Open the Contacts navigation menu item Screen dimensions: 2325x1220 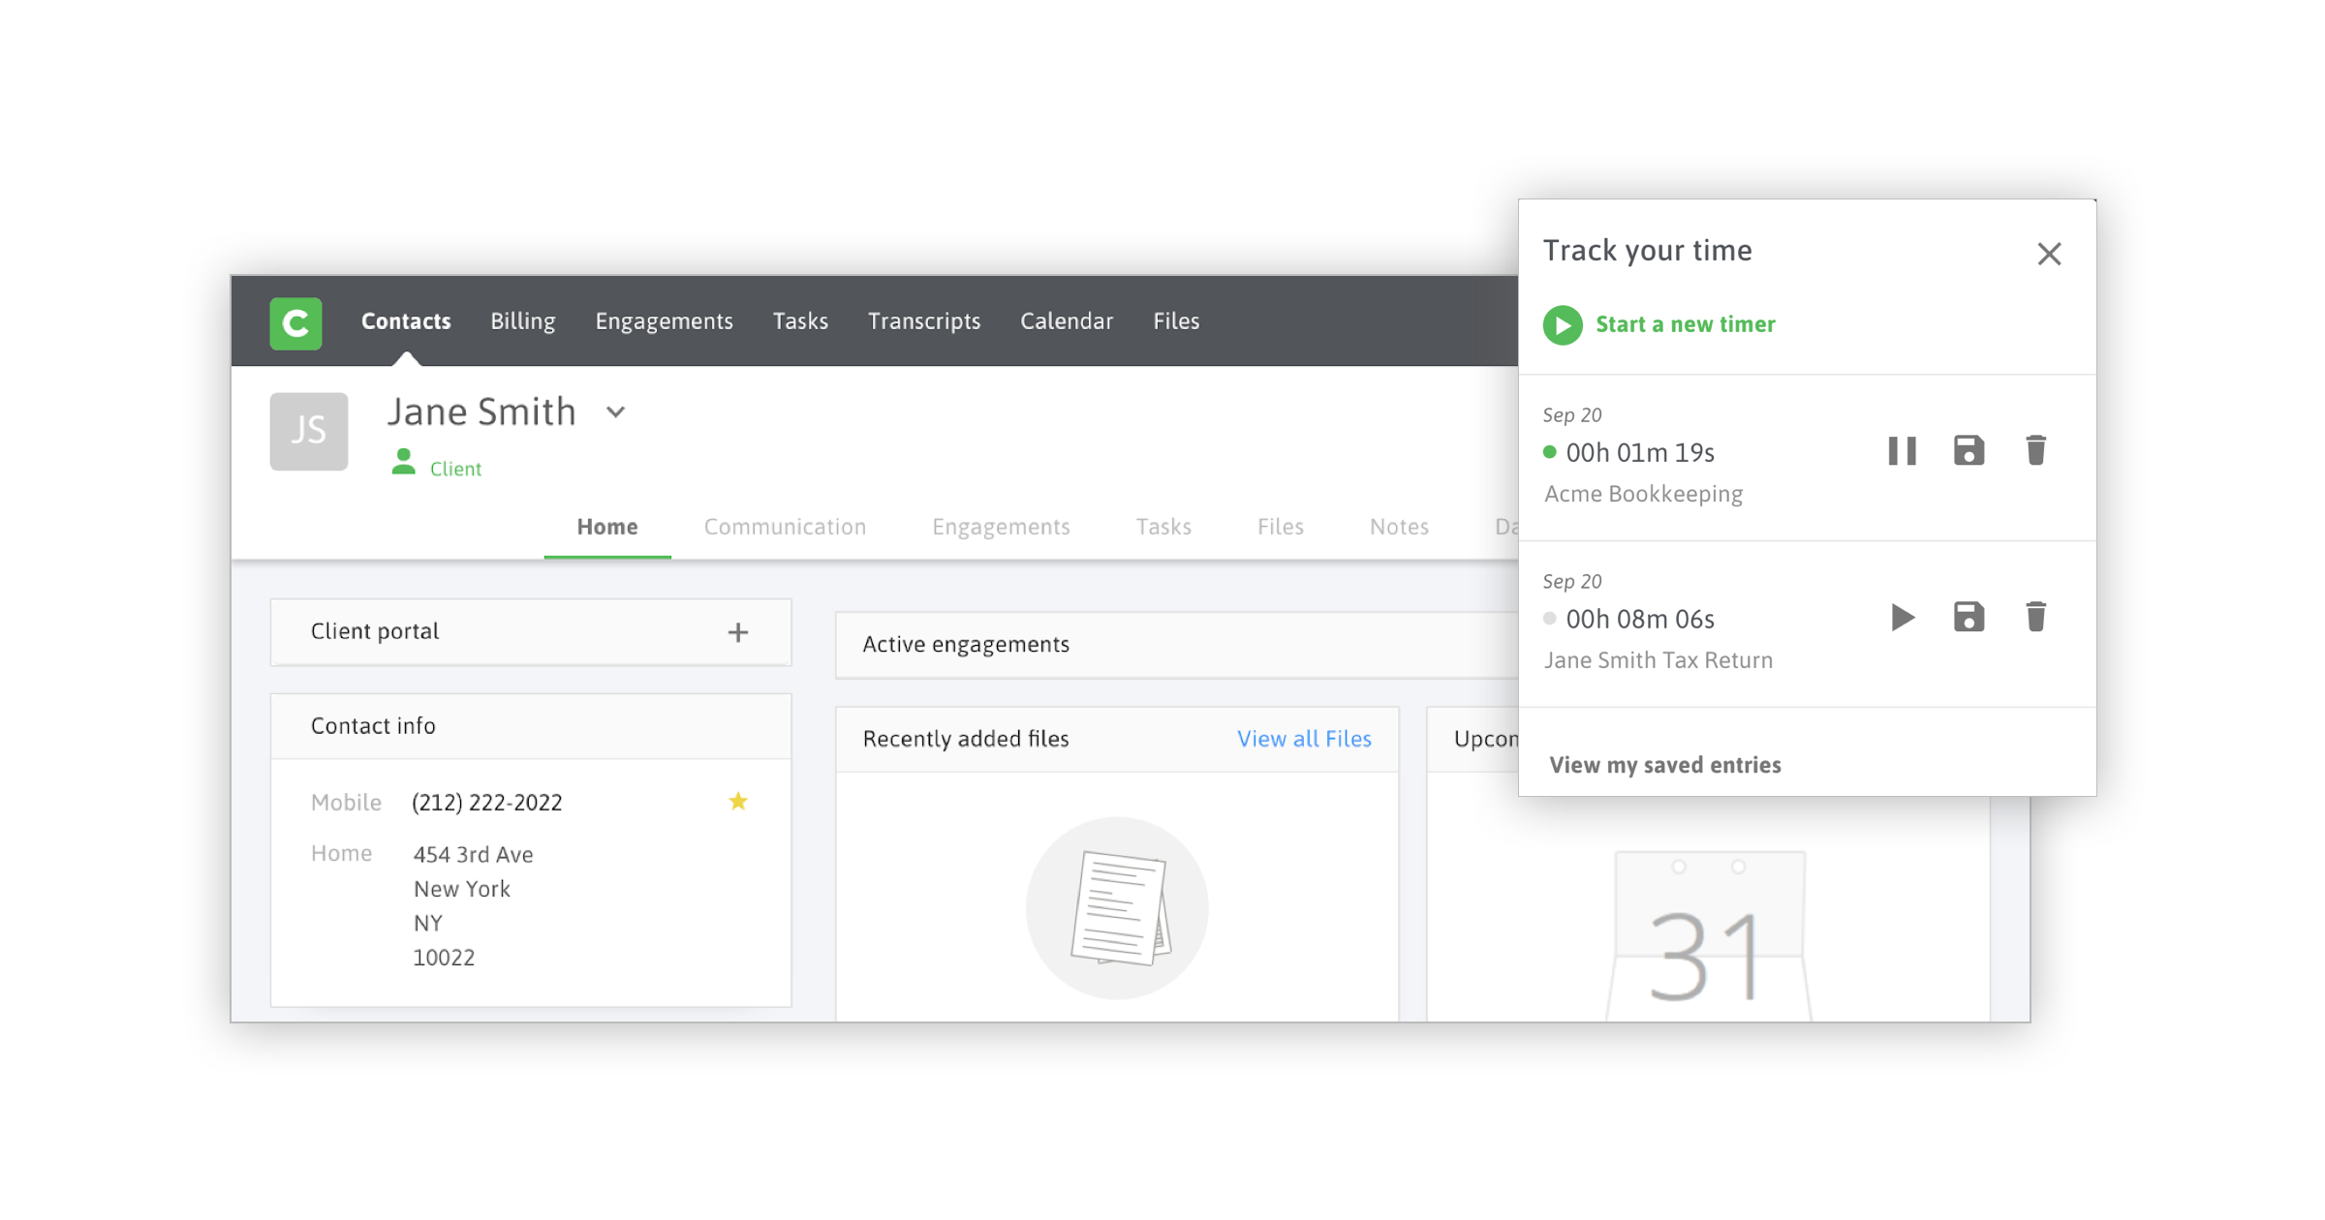click(406, 321)
